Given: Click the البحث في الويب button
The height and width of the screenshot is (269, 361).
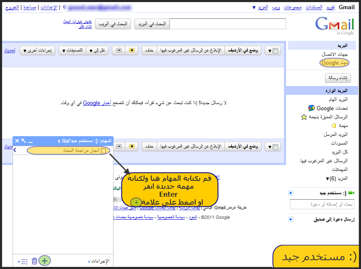Looking at the screenshot, I should pos(113,24).
